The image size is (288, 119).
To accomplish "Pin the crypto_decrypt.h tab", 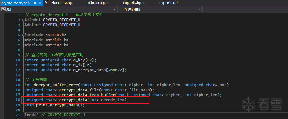I will point(35,3).
